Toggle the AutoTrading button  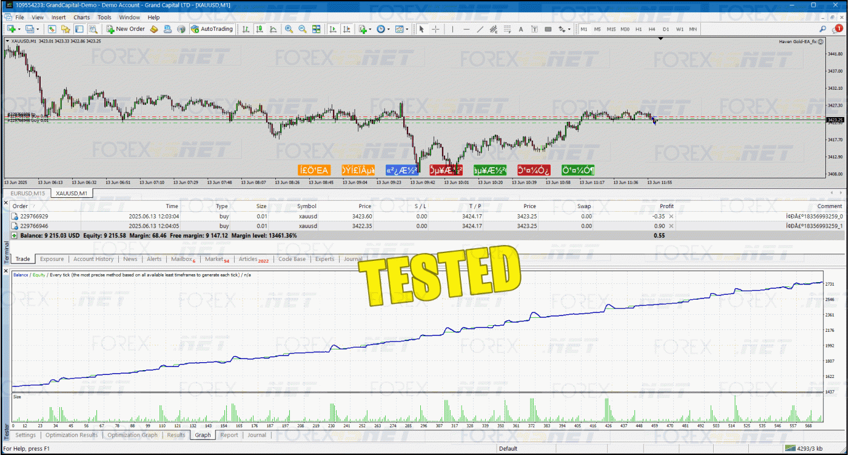[x=212, y=29]
